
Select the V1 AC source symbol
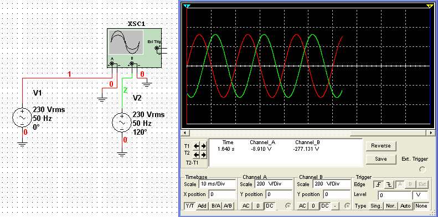tap(22, 118)
